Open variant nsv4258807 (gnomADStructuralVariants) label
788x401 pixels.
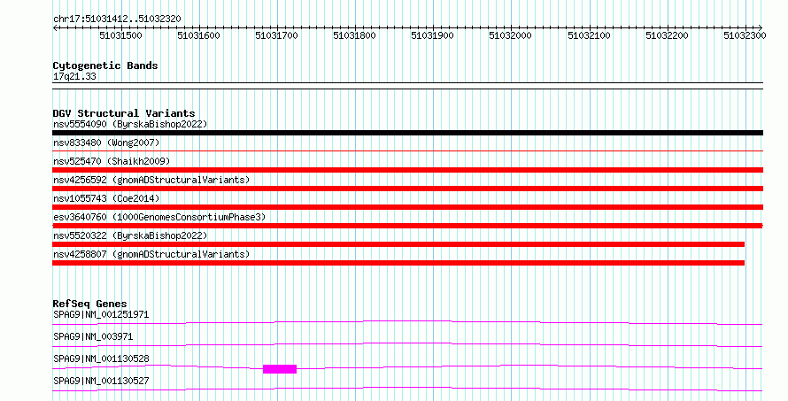151,254
